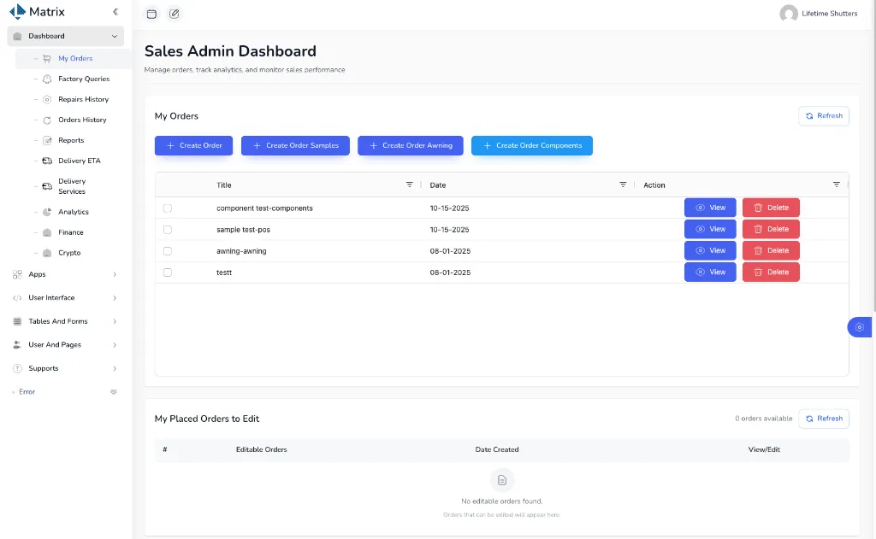Click the User Interface code icon

[x=17, y=298]
